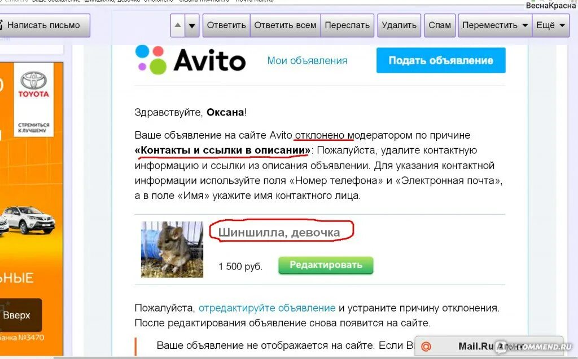Open Мои объявления link
Screen dimensions: 578x359
pyautogui.click(x=308, y=61)
